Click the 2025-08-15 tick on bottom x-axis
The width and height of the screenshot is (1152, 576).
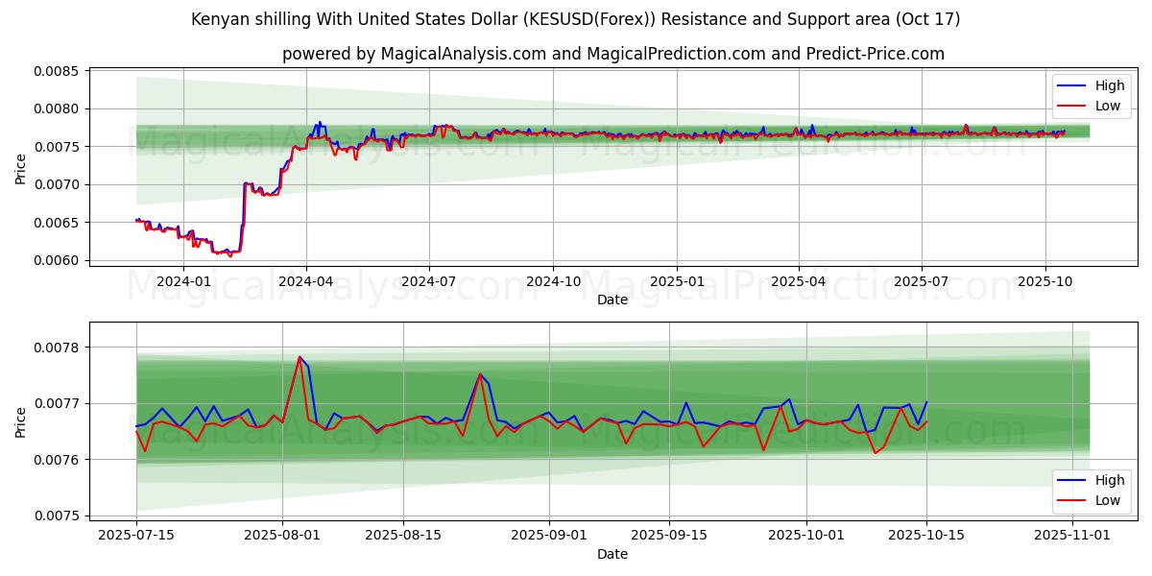pyautogui.click(x=403, y=536)
